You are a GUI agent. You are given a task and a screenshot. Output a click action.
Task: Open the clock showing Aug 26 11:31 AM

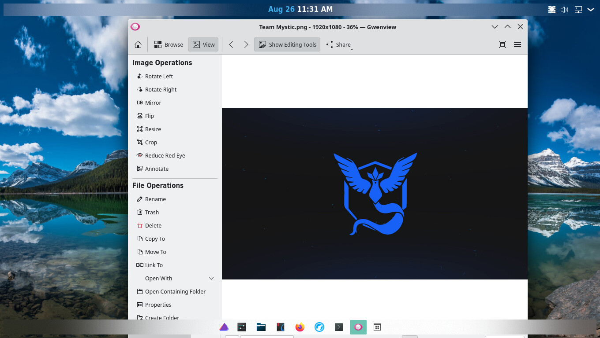300,9
